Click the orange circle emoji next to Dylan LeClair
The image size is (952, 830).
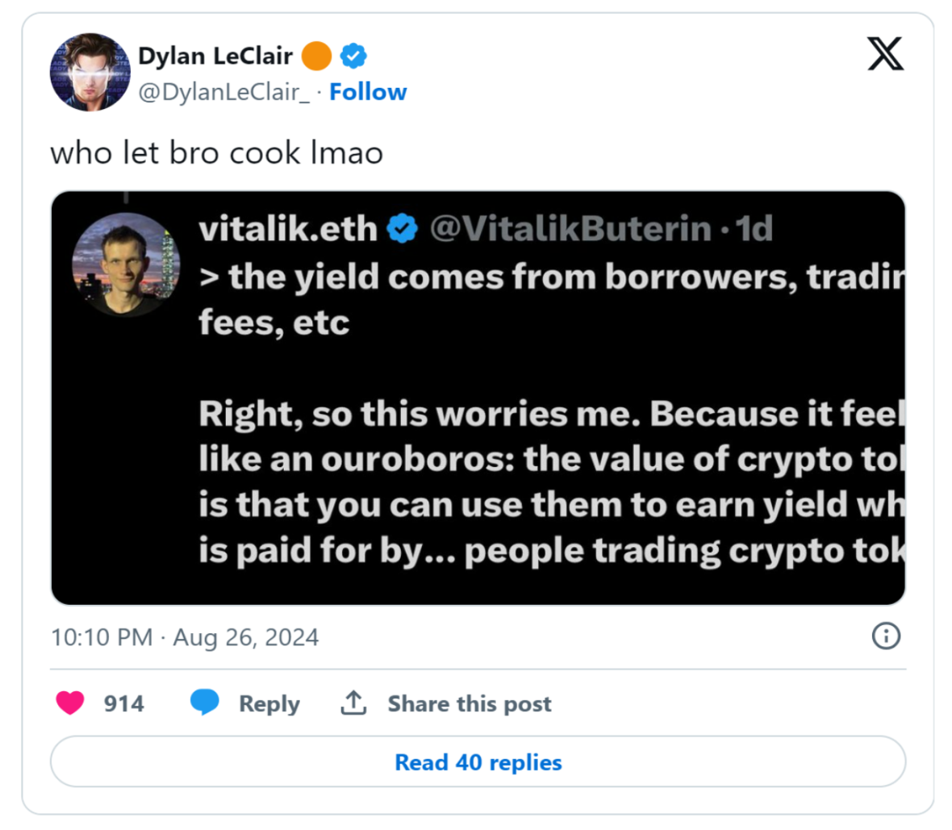pos(318,56)
